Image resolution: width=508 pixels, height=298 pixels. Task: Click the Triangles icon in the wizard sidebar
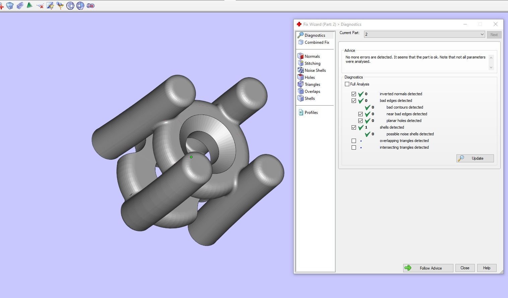pos(300,84)
